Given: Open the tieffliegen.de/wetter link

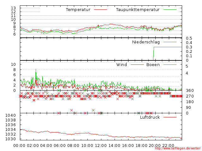Looking at the screenshot, I should click(178, 148).
